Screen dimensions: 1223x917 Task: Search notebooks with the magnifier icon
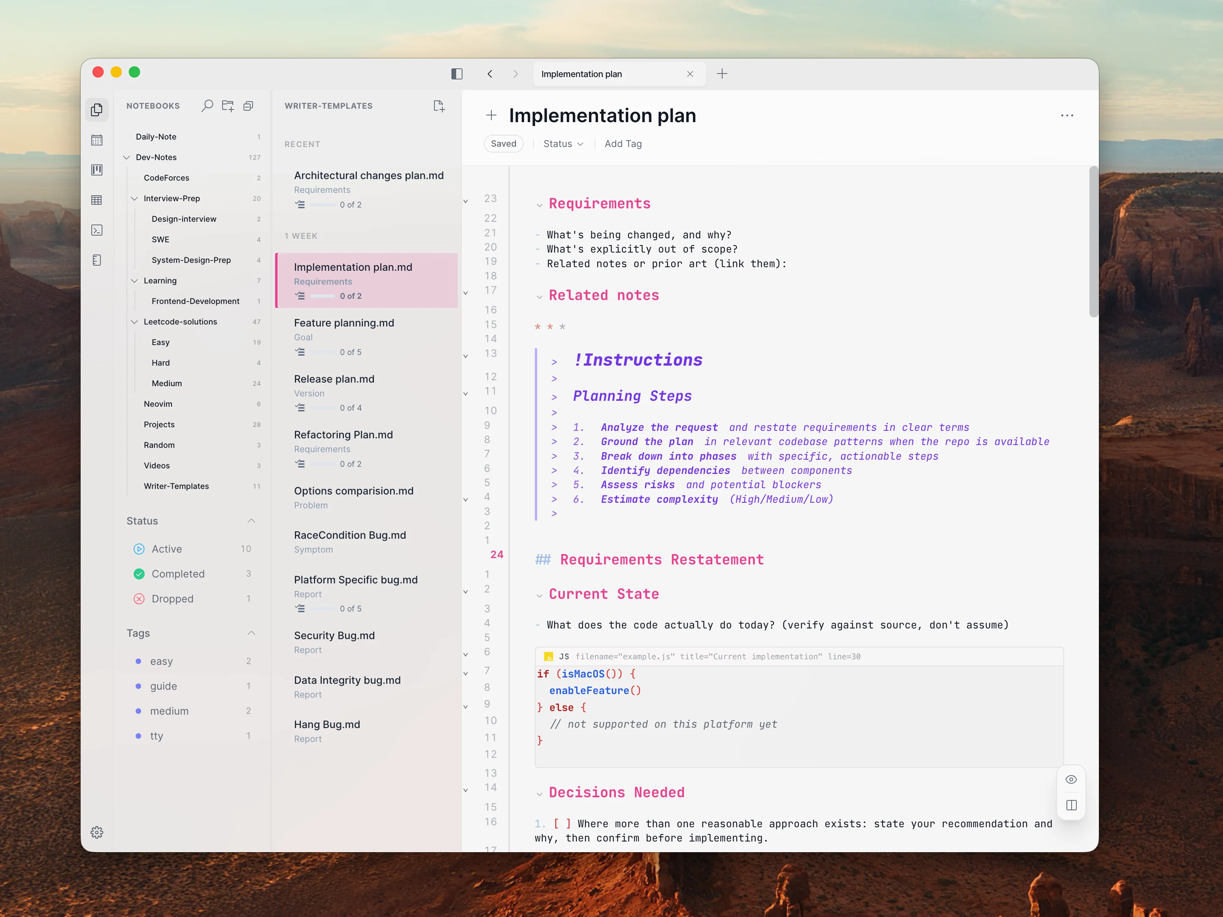(208, 106)
